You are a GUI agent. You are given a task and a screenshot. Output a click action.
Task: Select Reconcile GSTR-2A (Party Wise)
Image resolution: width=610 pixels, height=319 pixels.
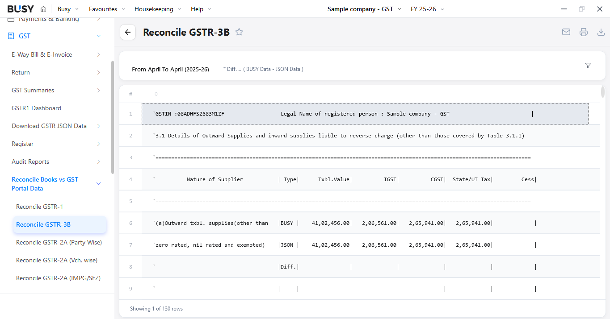pyautogui.click(x=59, y=242)
